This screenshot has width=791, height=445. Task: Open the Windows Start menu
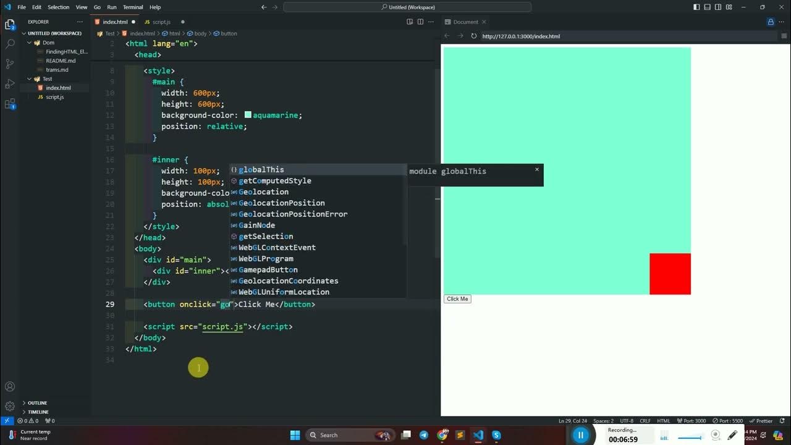(x=295, y=435)
